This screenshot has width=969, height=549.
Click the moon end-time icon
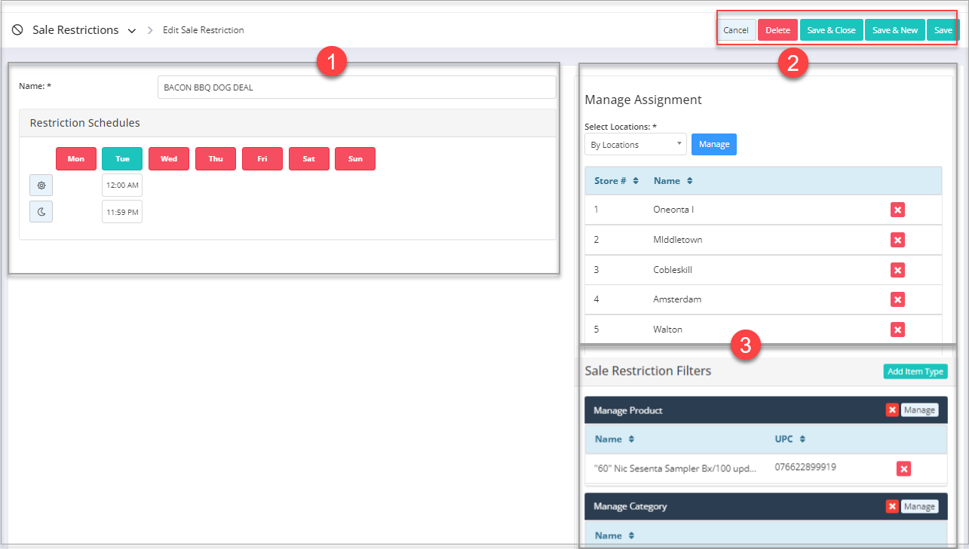pyautogui.click(x=41, y=212)
